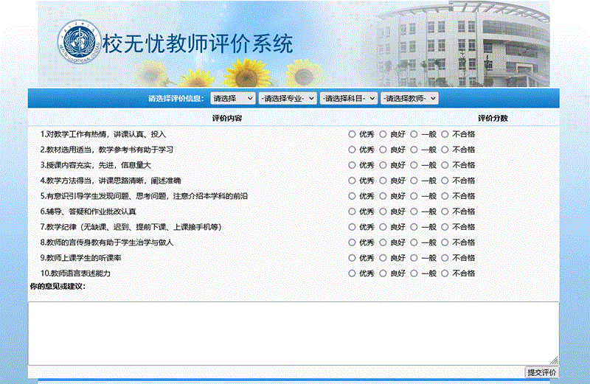Mark 不合格 for item 4 教学方法得当
Screen dimensions: 590x384
(x=445, y=181)
